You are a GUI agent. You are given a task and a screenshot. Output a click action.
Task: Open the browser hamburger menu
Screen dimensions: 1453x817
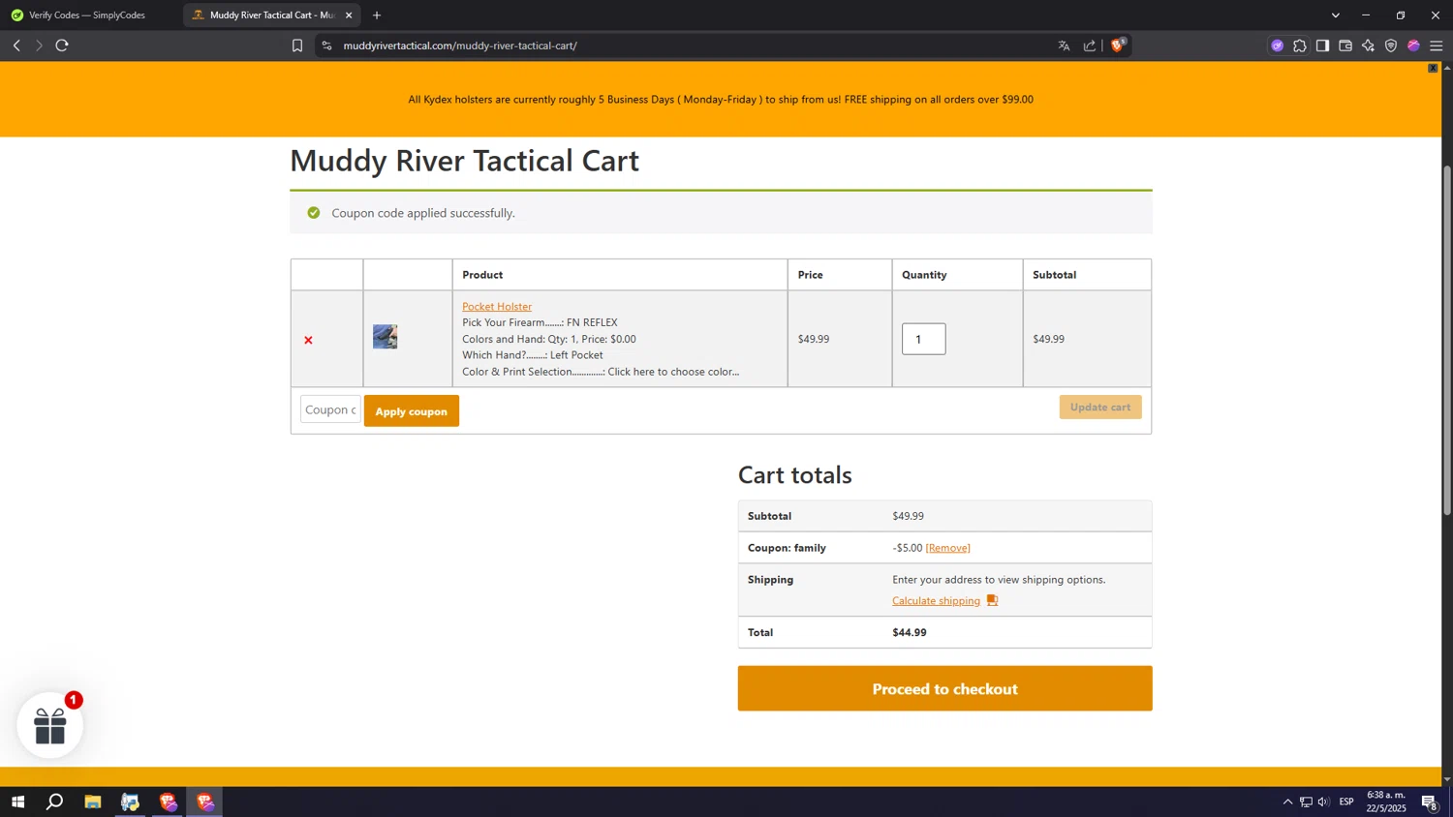coord(1437,45)
